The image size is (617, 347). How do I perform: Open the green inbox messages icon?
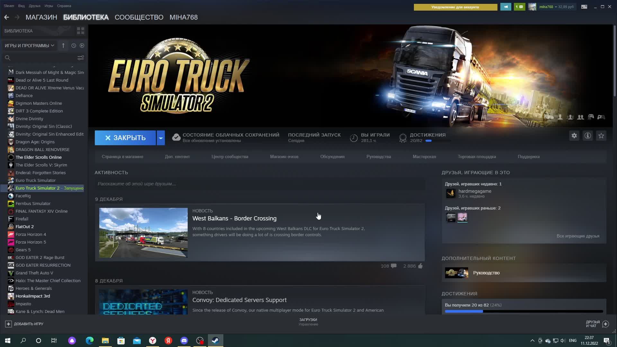click(519, 7)
